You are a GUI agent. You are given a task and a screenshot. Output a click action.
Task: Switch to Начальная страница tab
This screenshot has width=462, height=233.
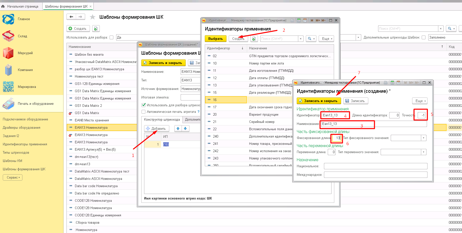point(23,6)
